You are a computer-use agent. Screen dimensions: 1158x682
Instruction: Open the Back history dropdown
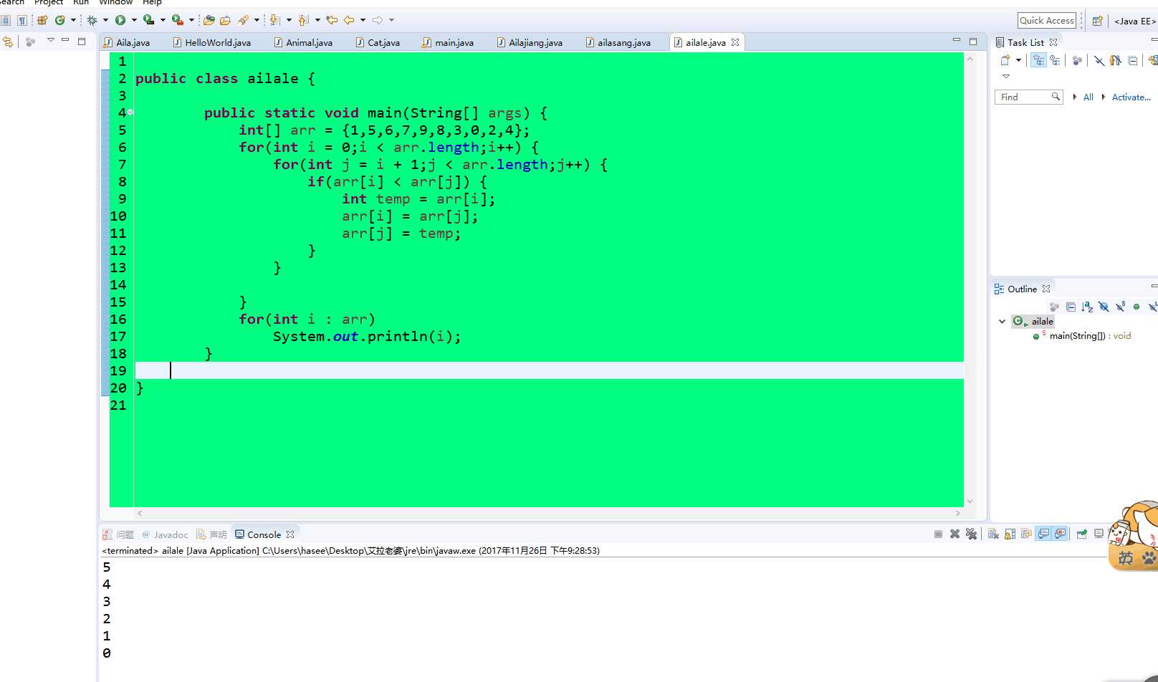pos(363,20)
